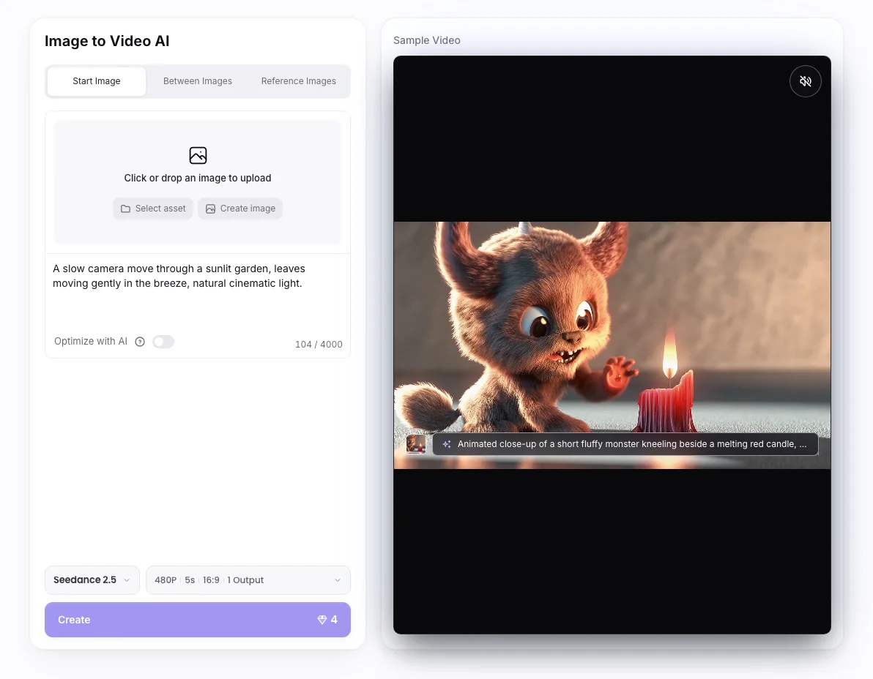Click the '104 / 4000' character counter

pos(319,344)
